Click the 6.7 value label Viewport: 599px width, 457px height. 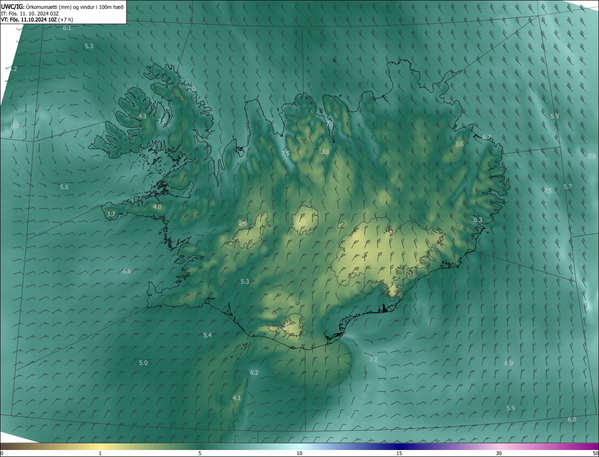(487, 137)
